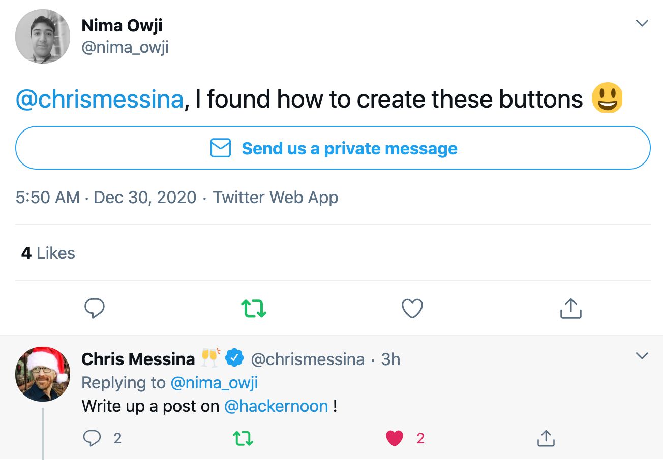This screenshot has width=663, height=460.
Task: Undo retweet on Chris Messina's reply
Action: [x=243, y=438]
